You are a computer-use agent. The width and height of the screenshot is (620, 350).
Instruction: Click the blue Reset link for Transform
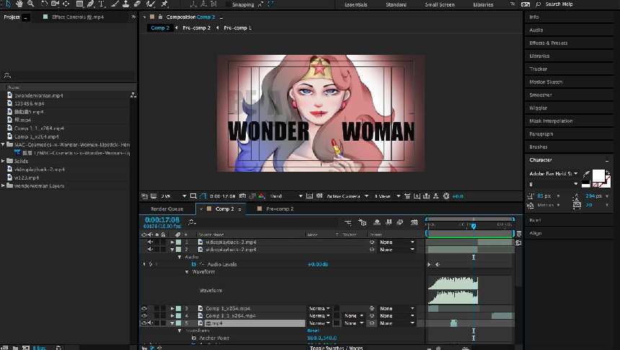pyautogui.click(x=313, y=331)
